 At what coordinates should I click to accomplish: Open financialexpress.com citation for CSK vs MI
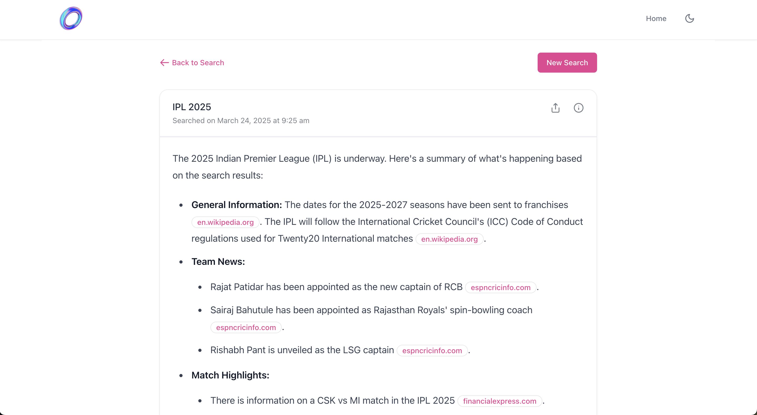point(499,401)
